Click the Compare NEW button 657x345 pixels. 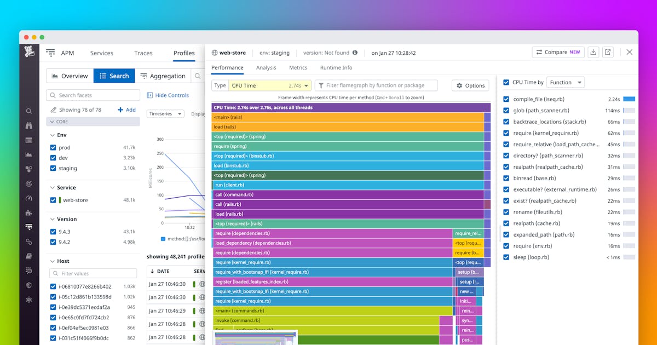coord(558,52)
